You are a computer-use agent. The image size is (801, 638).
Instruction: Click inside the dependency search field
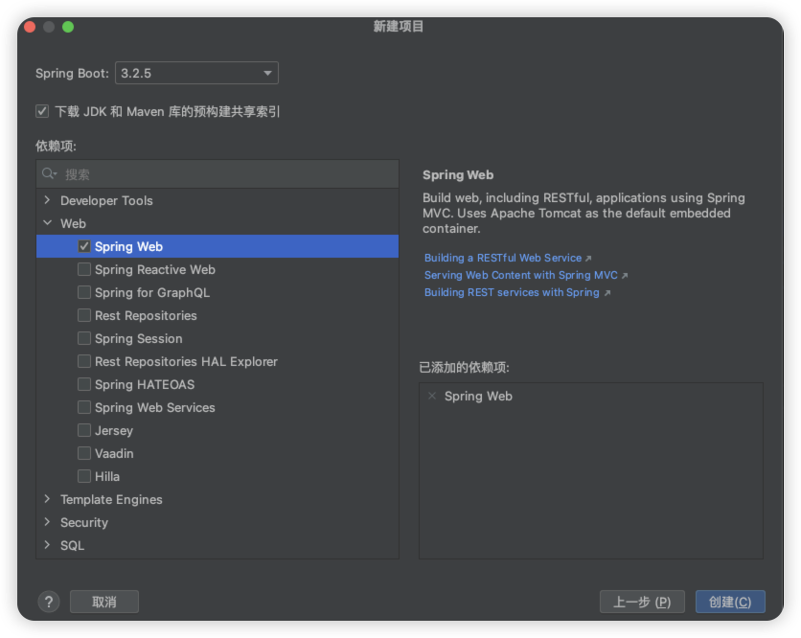click(192, 173)
